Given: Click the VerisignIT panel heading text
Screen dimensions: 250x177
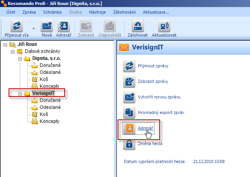Looking at the screenshot, I should tap(148, 47).
